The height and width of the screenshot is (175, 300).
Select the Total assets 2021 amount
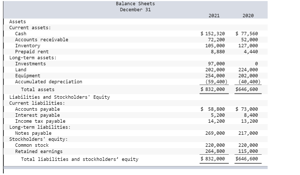click(x=213, y=89)
